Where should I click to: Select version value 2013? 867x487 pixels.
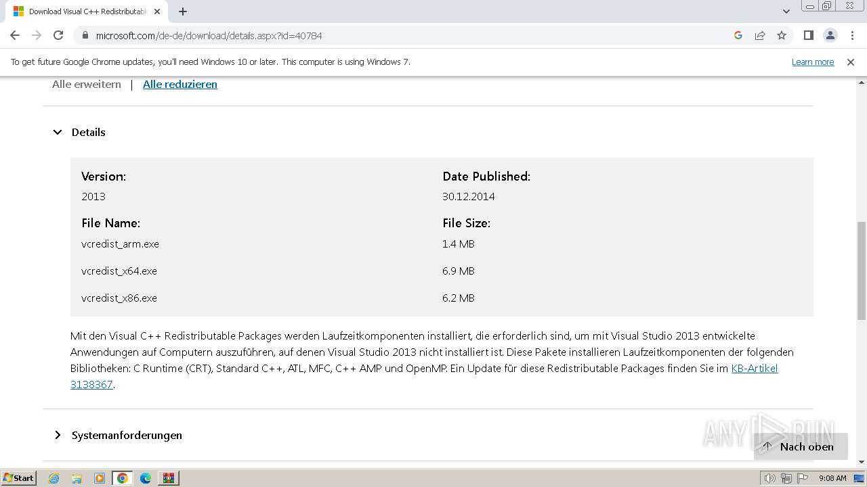tap(93, 196)
